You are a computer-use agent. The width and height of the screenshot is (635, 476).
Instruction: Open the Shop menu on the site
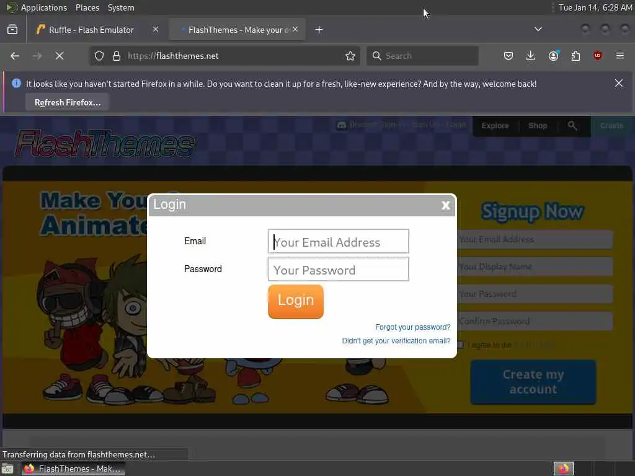pyautogui.click(x=538, y=125)
